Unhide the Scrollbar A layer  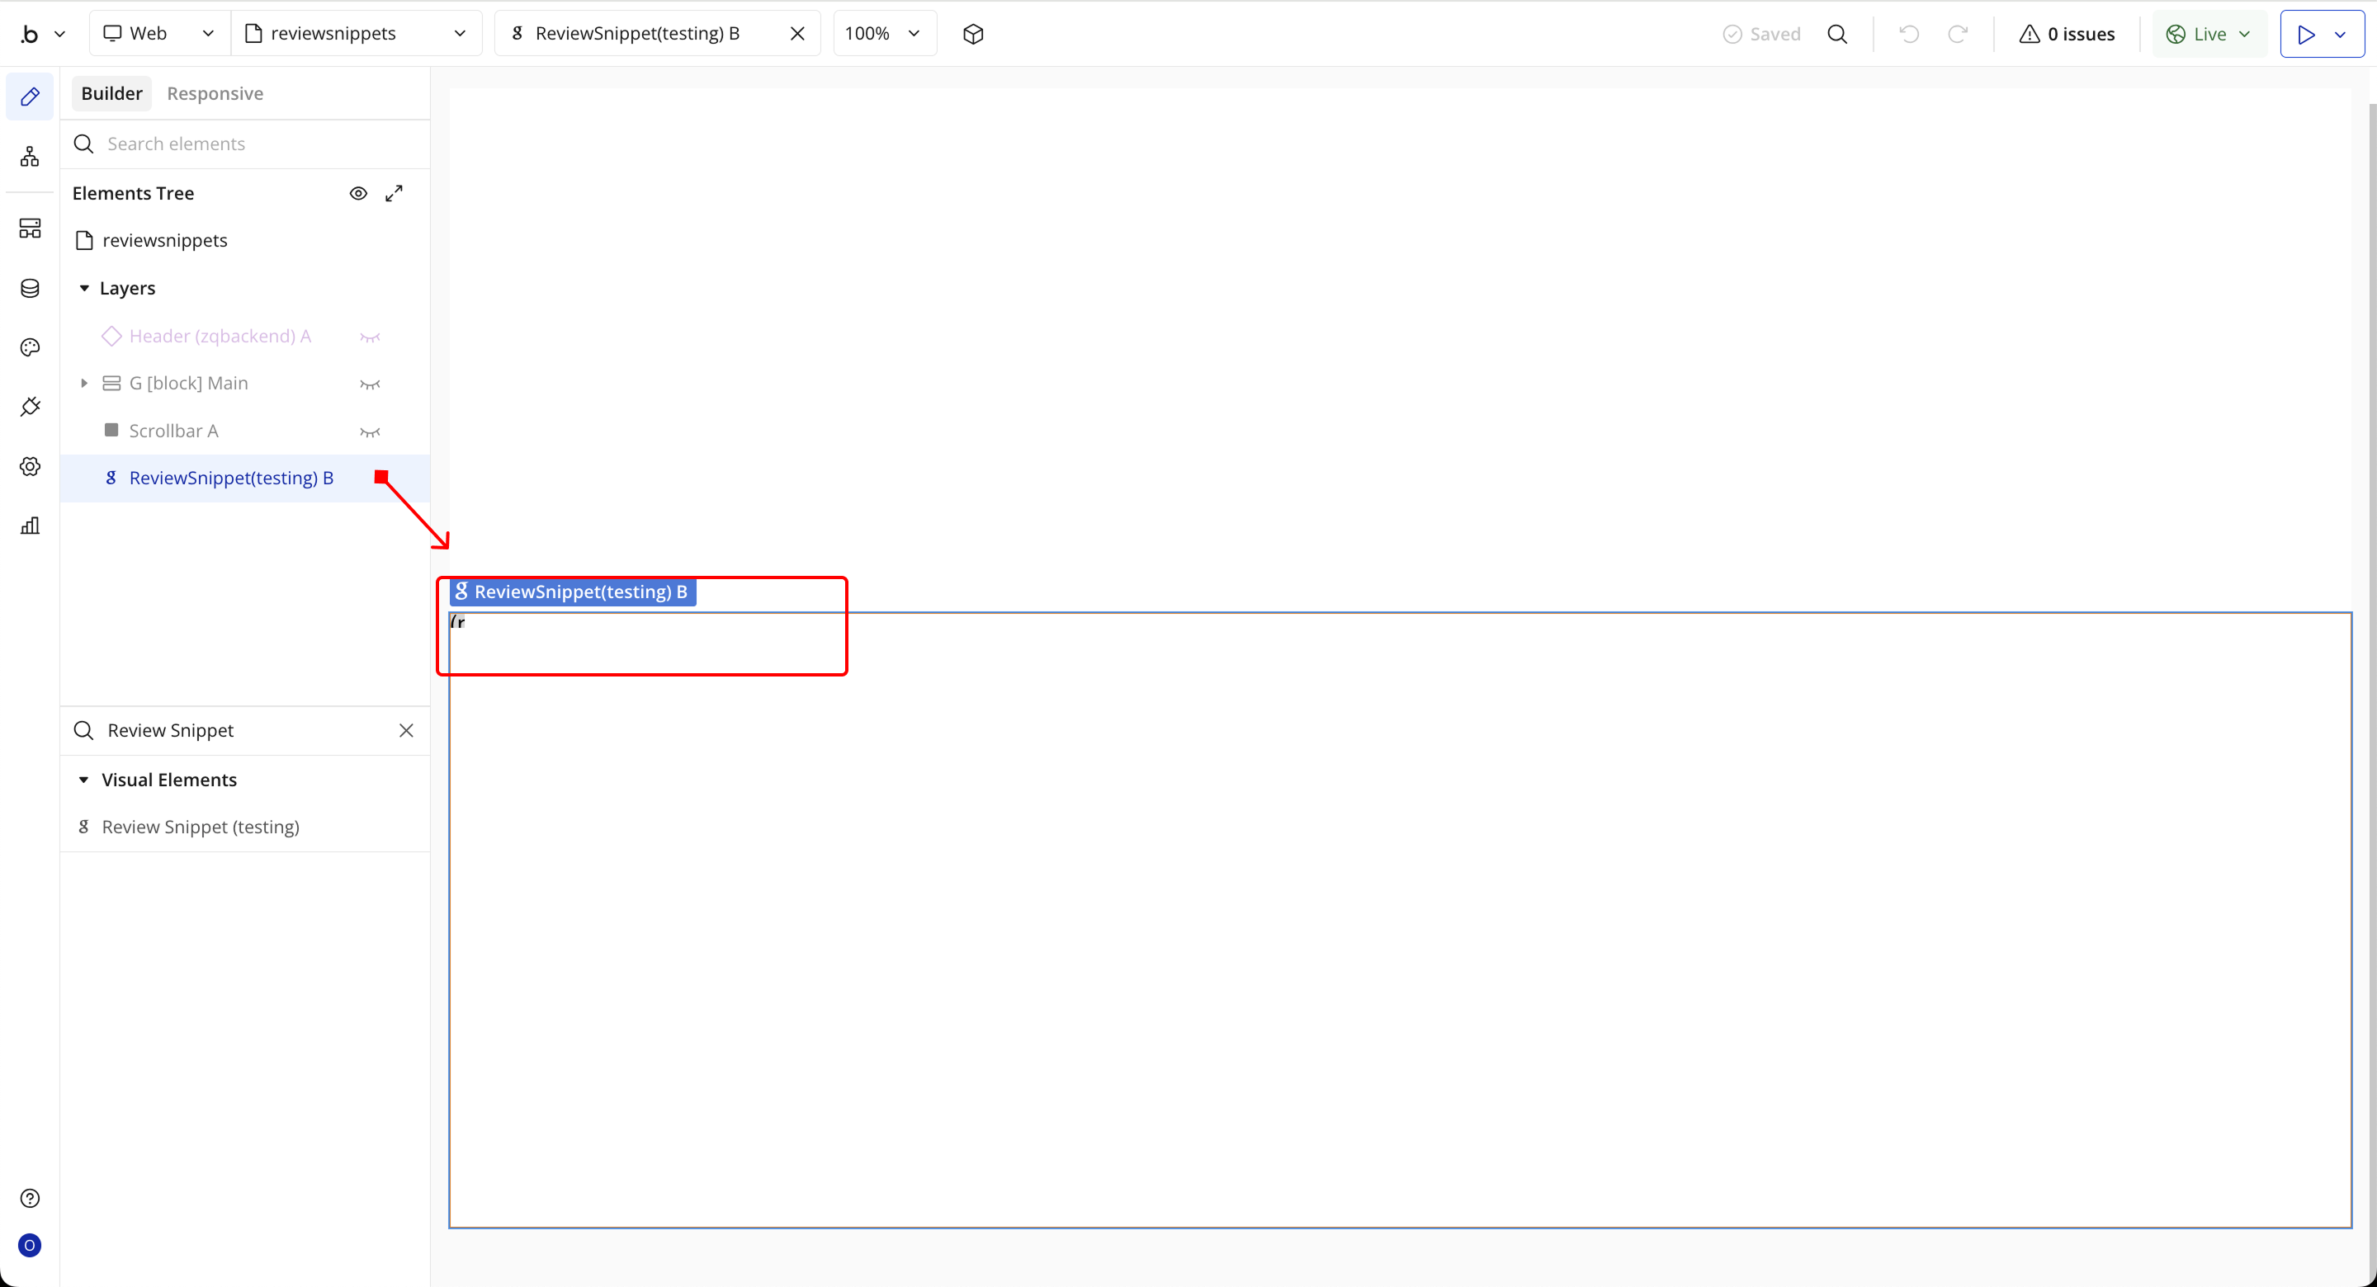(370, 431)
